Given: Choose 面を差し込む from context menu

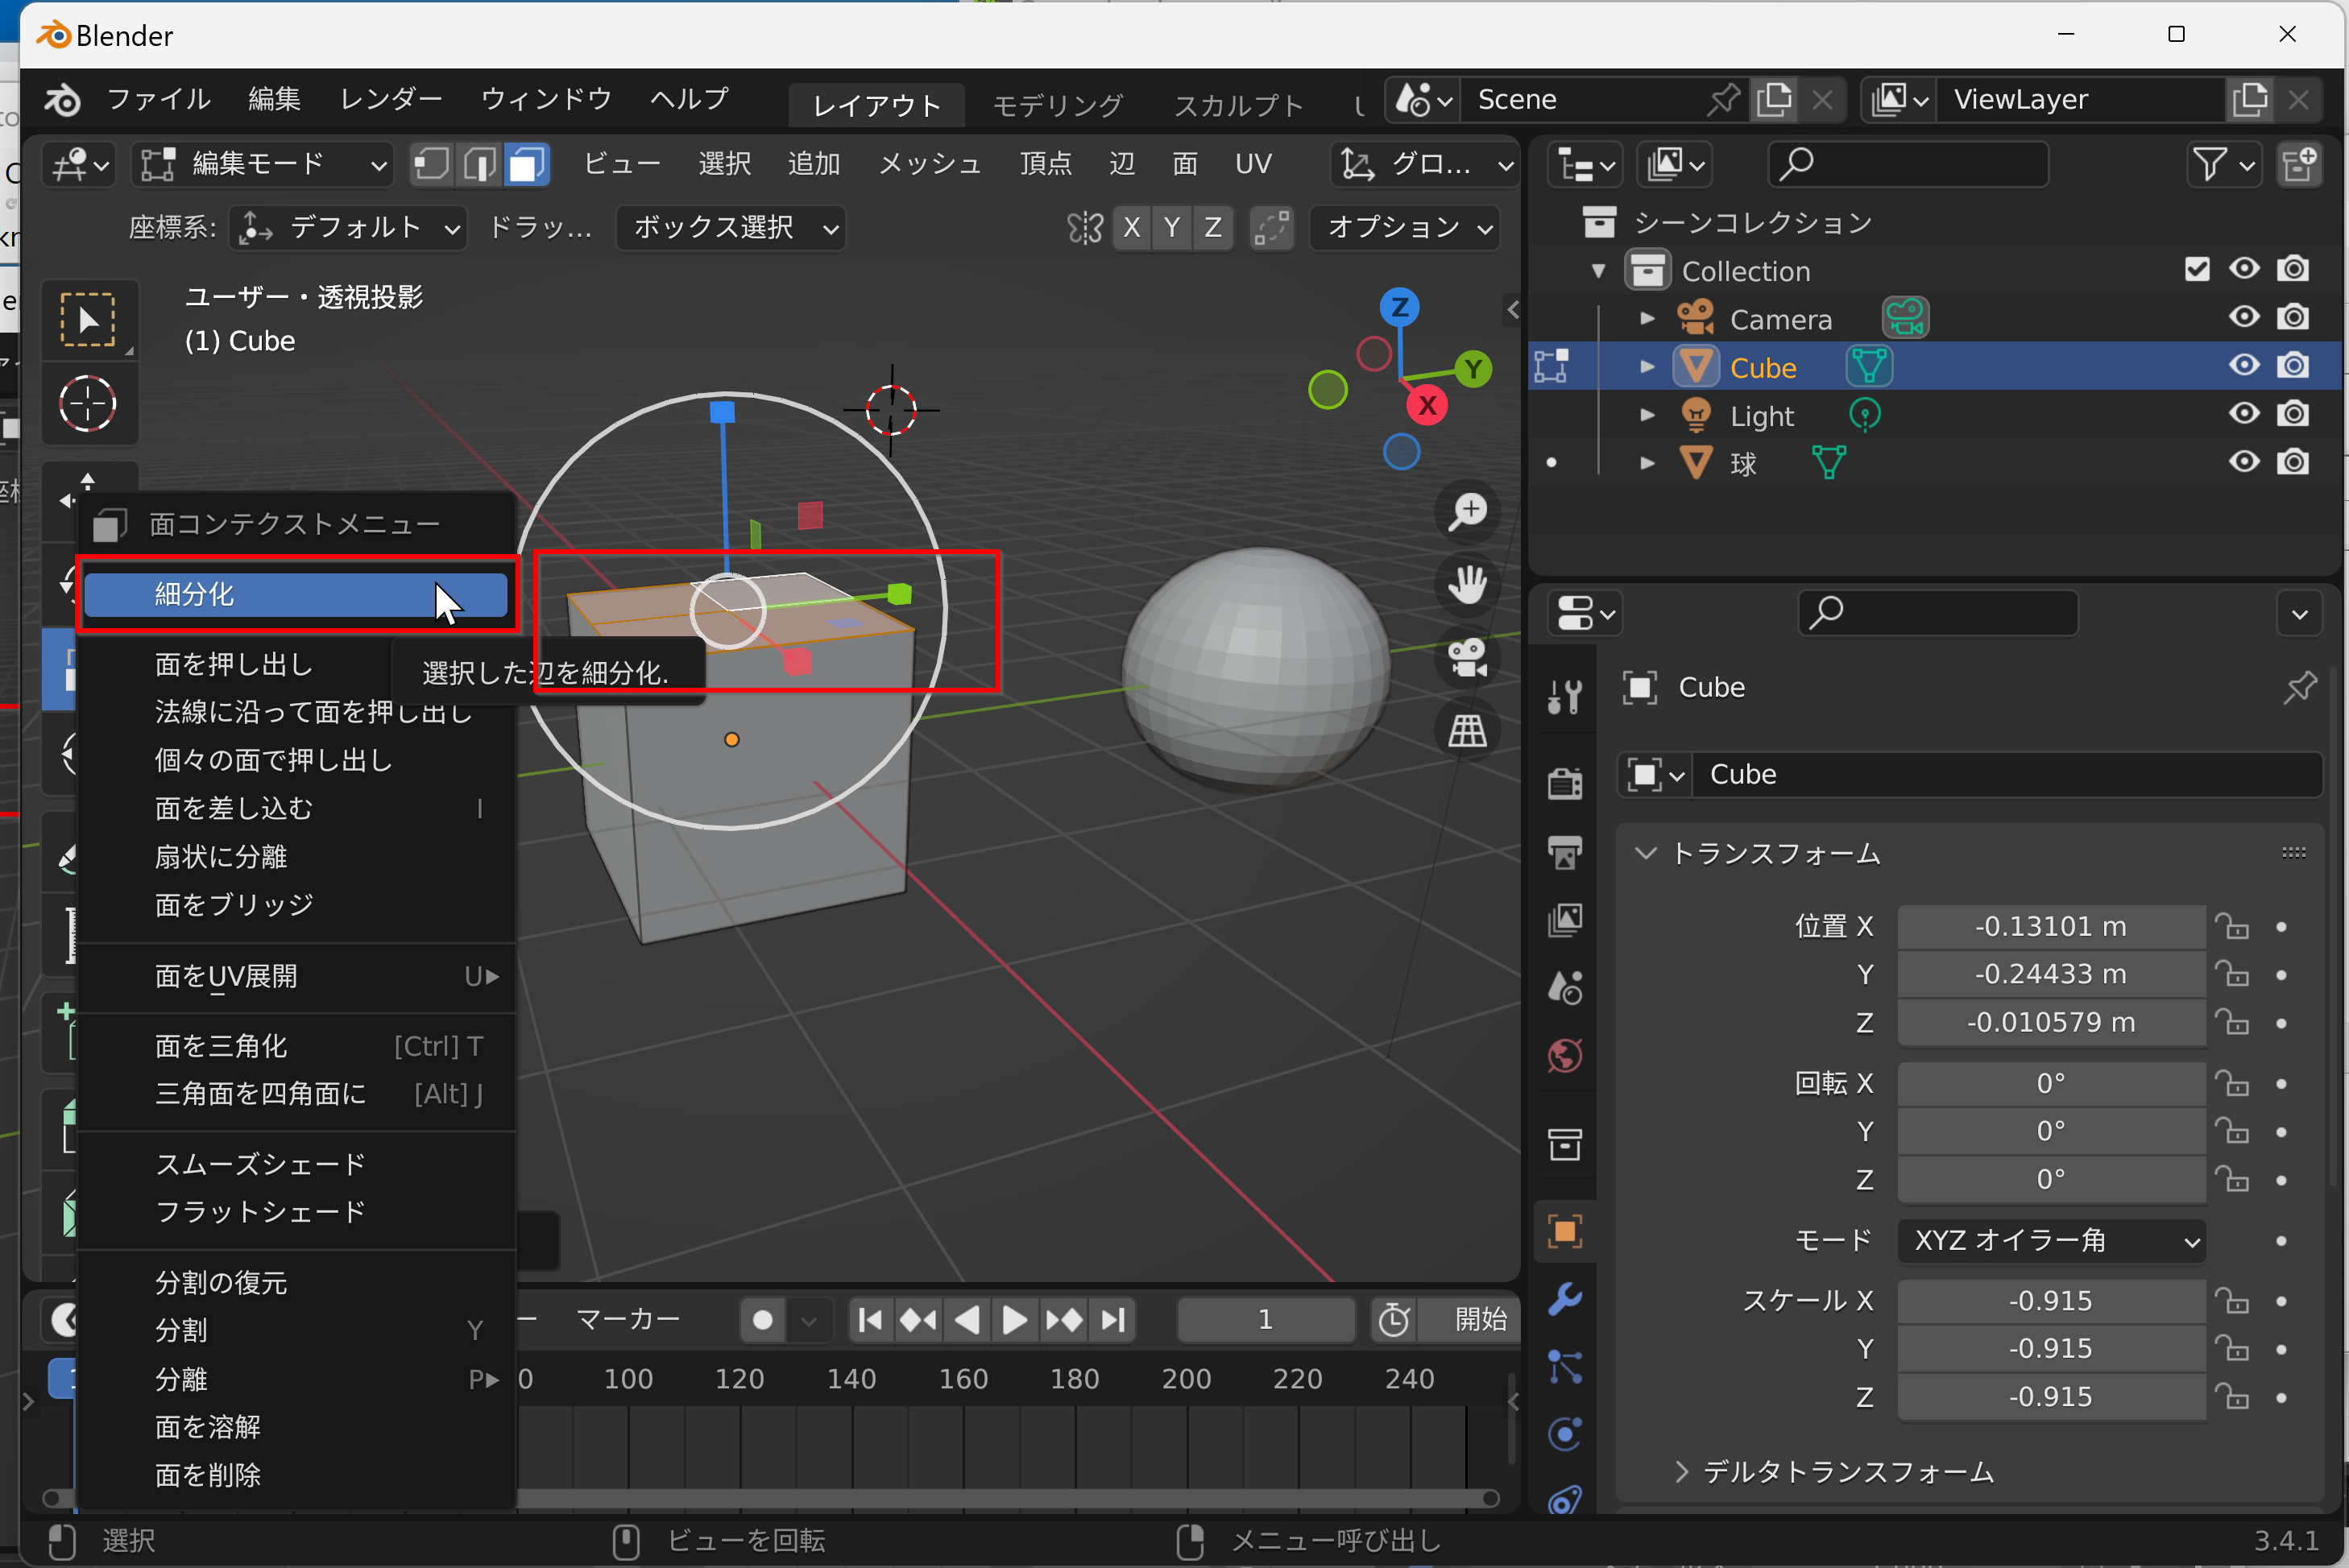Looking at the screenshot, I should click(233, 808).
